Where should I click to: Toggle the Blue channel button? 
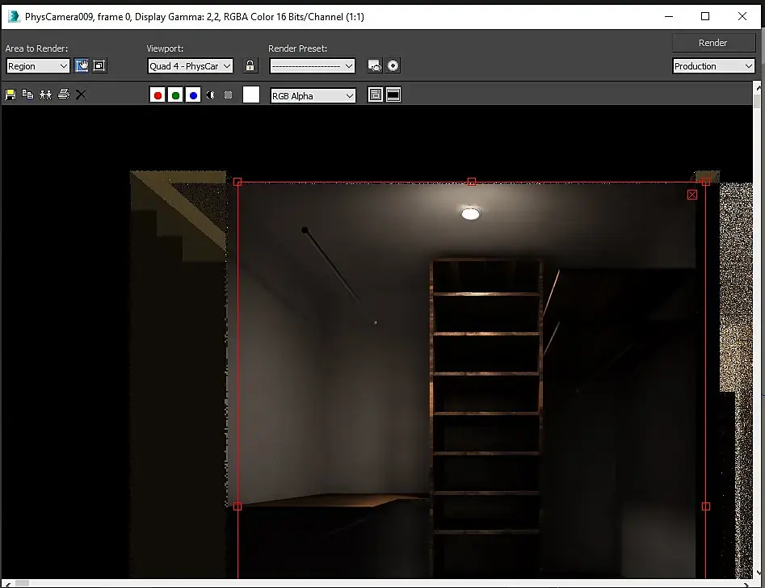(193, 95)
